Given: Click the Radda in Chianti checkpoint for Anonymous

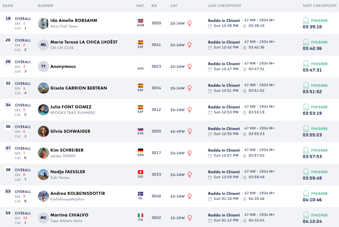Looking at the screenshot, I should [224, 64].
